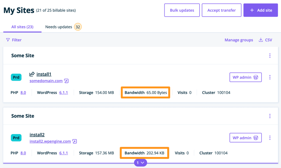Click the Add site button
This screenshot has width=281, height=168.
tap(261, 10)
